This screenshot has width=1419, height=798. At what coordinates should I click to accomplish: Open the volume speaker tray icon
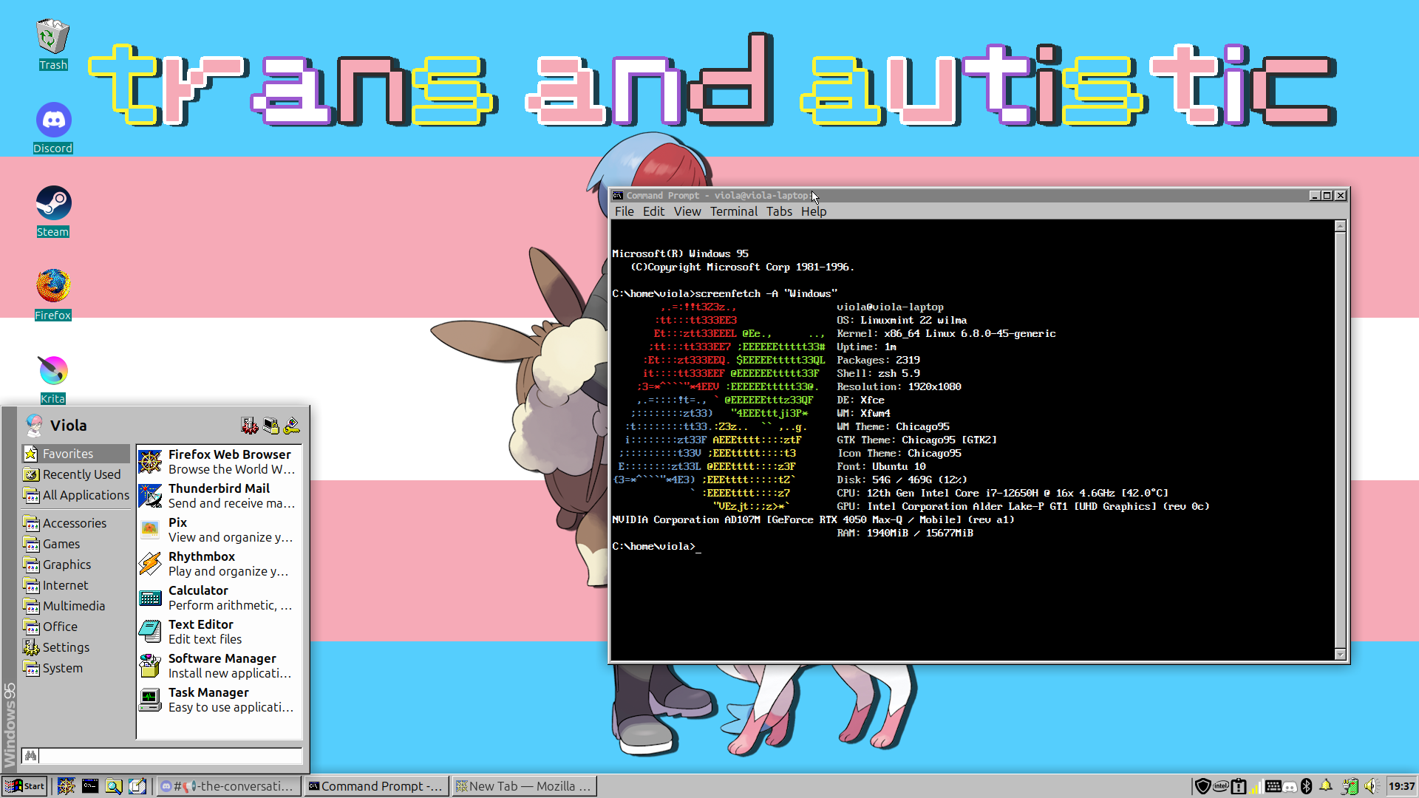coord(1372,786)
